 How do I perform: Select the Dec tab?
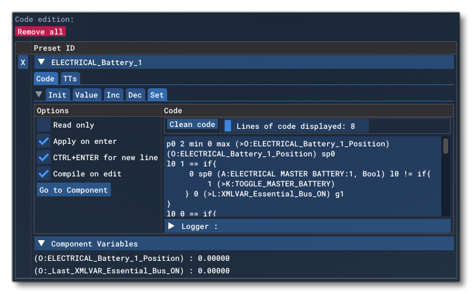[135, 95]
